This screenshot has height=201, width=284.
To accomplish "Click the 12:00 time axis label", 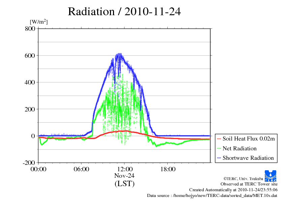I will pos(125,169).
